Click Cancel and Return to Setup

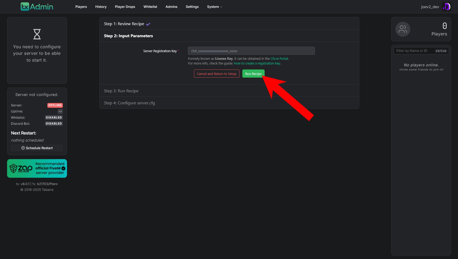tap(217, 74)
